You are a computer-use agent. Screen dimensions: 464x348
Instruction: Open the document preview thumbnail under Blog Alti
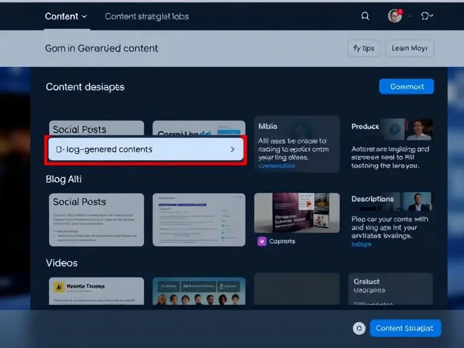(199, 220)
